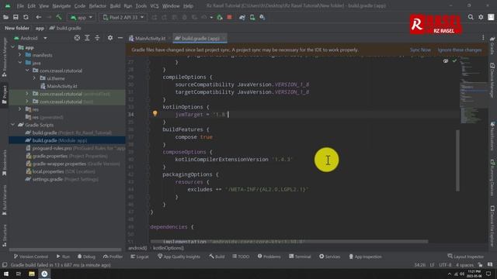The width and height of the screenshot is (497, 279).
Task: Hide the Project panel with minus icon
Action: [x=120, y=38]
